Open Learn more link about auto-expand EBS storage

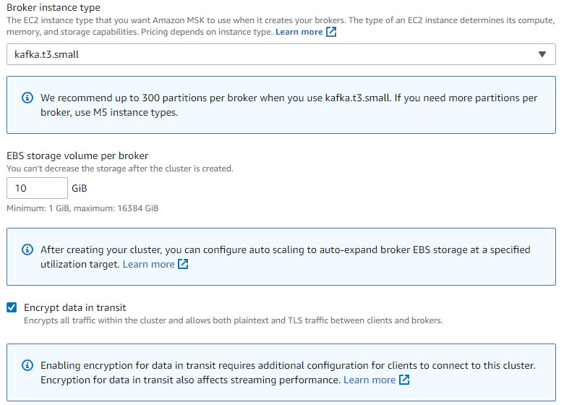coord(148,265)
